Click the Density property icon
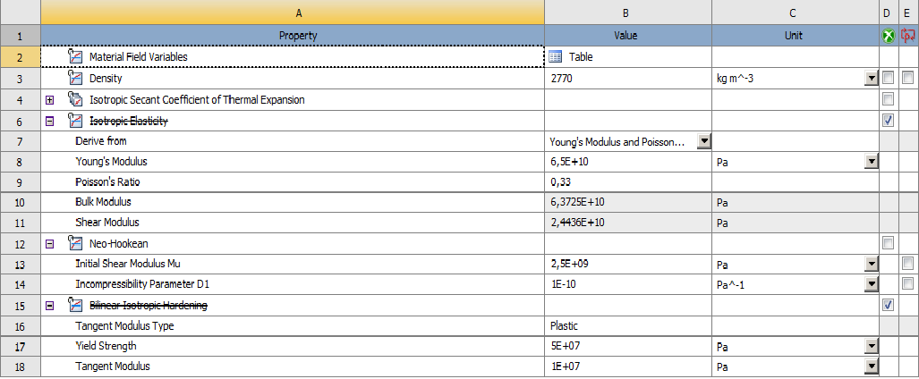 click(x=75, y=78)
